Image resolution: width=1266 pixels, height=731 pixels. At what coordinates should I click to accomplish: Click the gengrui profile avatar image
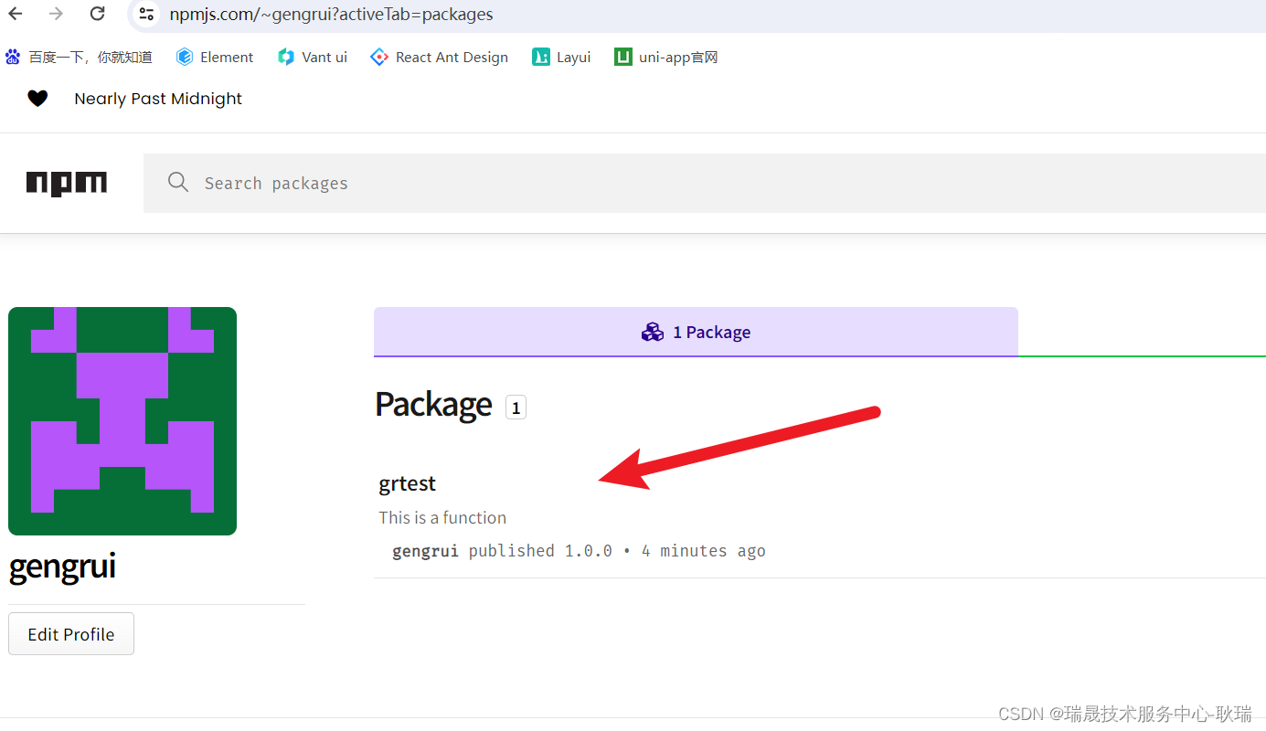click(122, 421)
